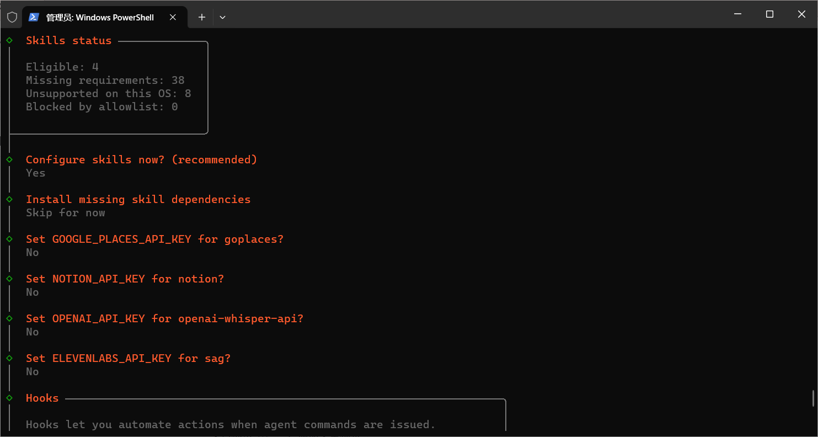Minimize the PowerShell window
Screen dimensions: 818x437
coord(737,14)
